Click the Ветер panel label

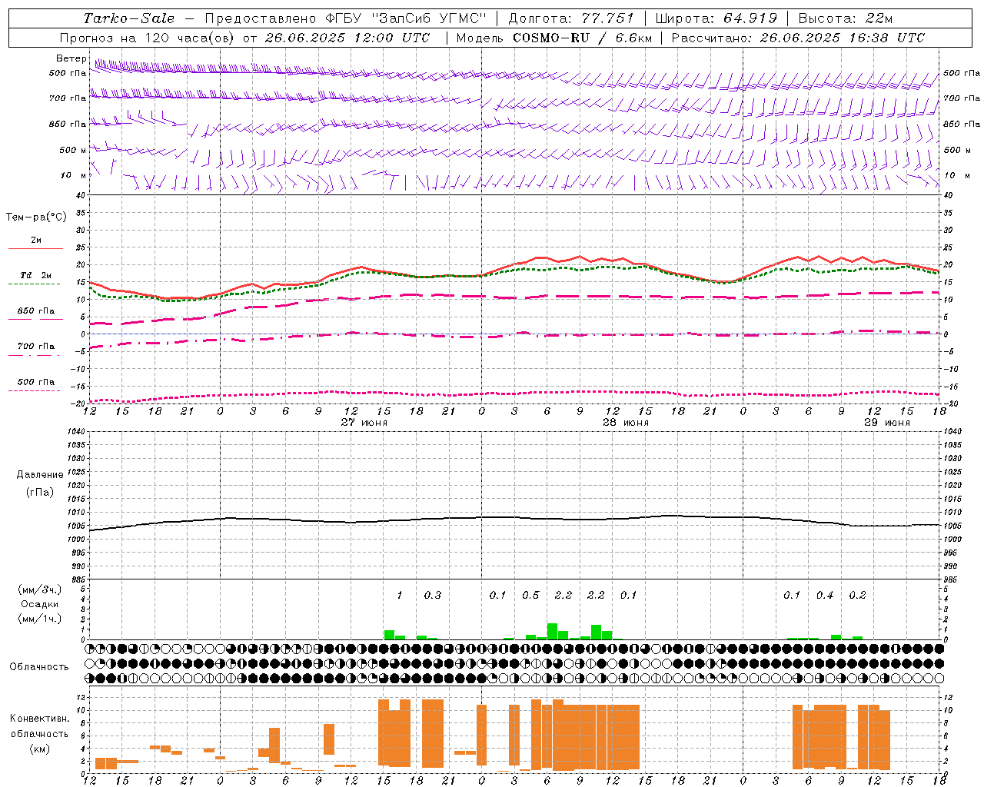71,58
